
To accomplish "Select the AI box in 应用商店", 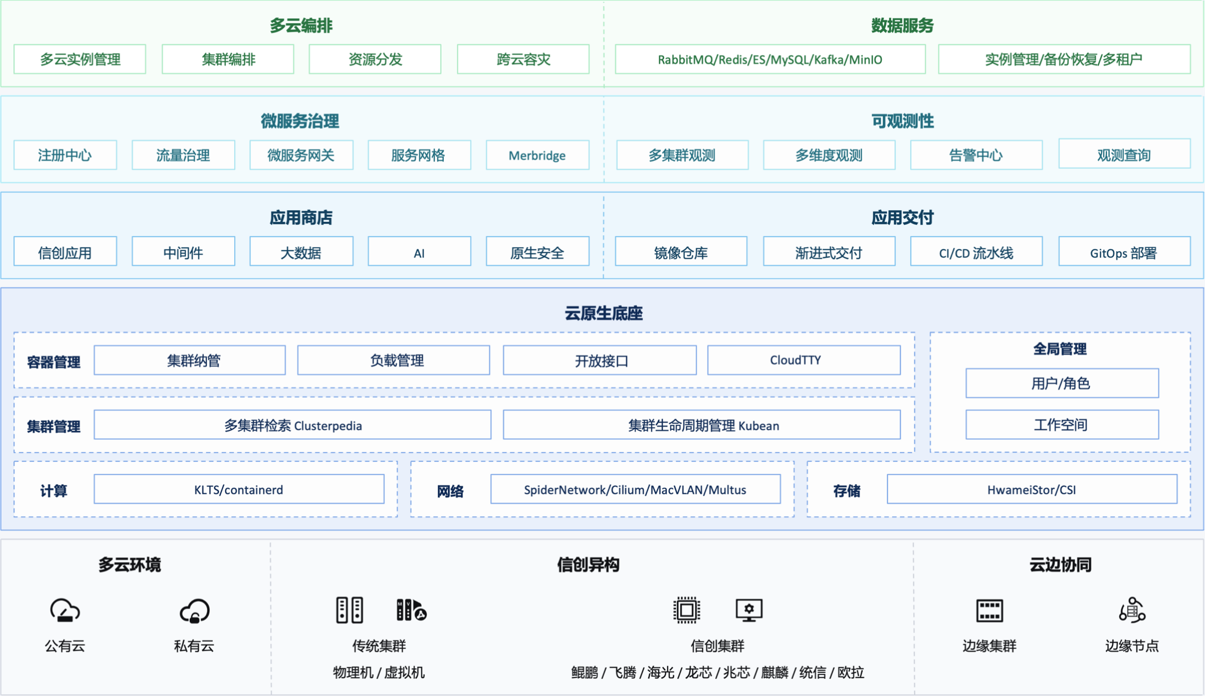I will coord(419,252).
